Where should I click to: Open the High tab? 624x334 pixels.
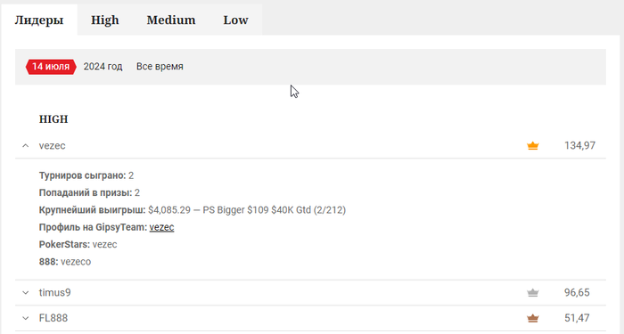click(104, 20)
